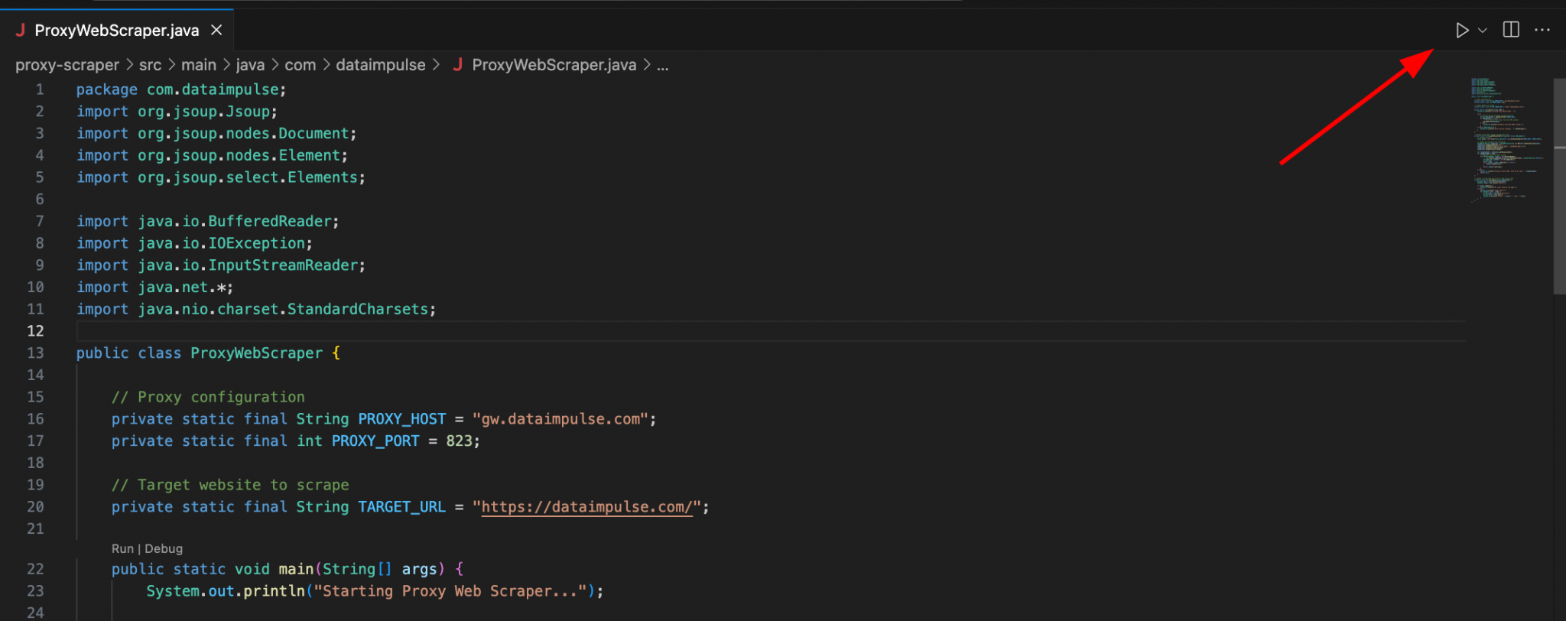Image resolution: width=1566 pixels, height=621 pixels.
Task: Click the vertical editor scrollbar thumb
Action: click(x=1559, y=186)
